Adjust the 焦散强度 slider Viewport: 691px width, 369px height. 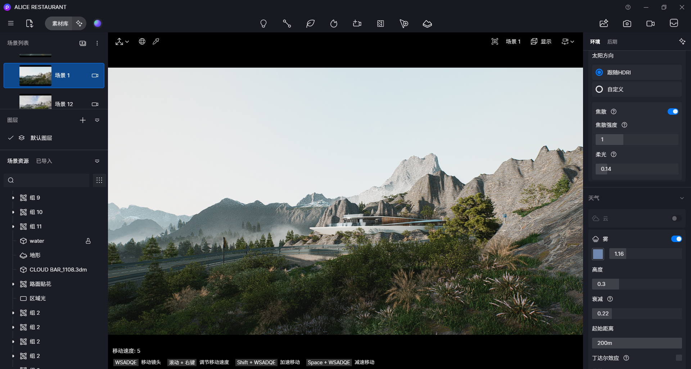pos(637,140)
